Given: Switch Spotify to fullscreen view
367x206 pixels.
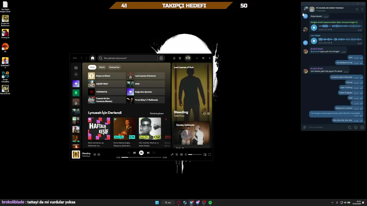Looking at the screenshot, I should (x=210, y=154).
